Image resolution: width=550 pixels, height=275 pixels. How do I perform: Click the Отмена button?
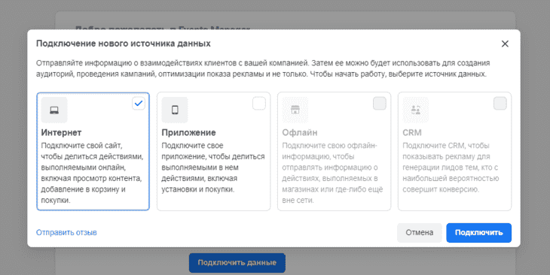click(x=420, y=233)
